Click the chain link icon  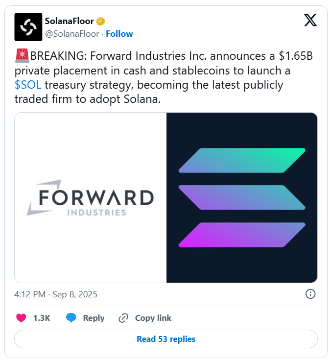coord(123,318)
